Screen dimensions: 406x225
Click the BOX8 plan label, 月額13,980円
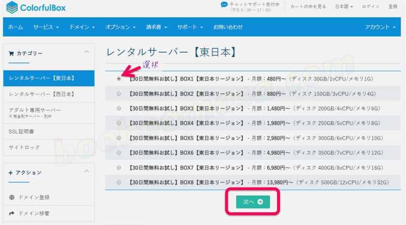[x=259, y=182]
